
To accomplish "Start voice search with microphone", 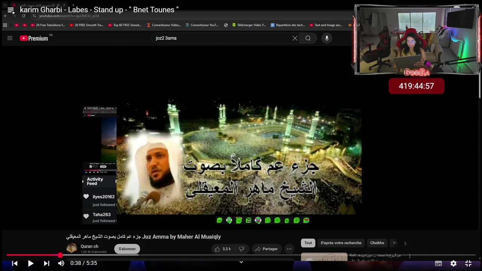I will [326, 38].
